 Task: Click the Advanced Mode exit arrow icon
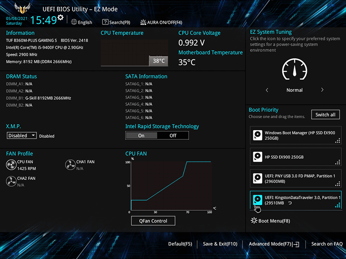(296, 244)
